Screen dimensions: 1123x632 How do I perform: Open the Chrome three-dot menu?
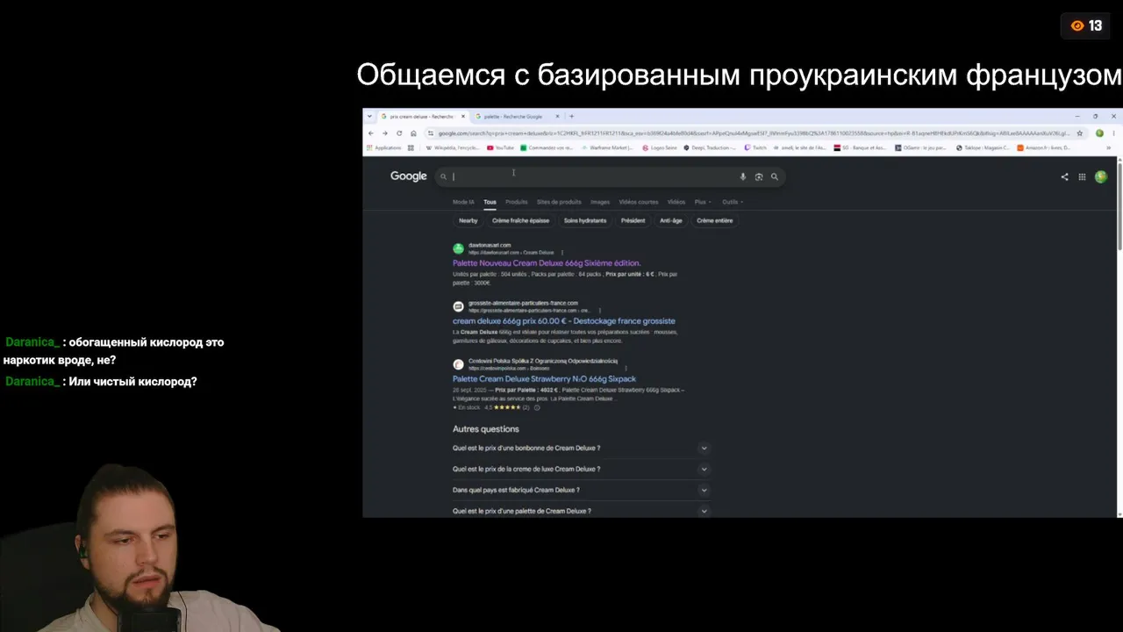1112,133
